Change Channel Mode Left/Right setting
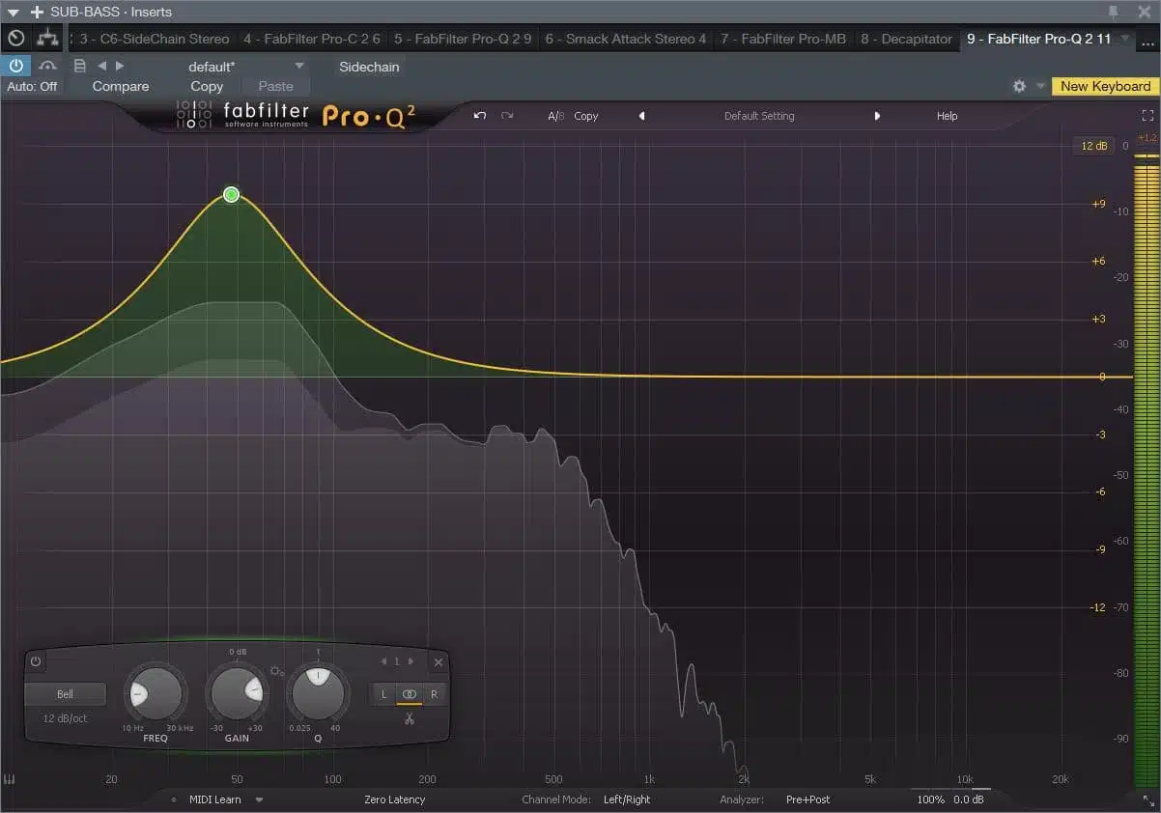The width and height of the screenshot is (1161, 813). 627,799
